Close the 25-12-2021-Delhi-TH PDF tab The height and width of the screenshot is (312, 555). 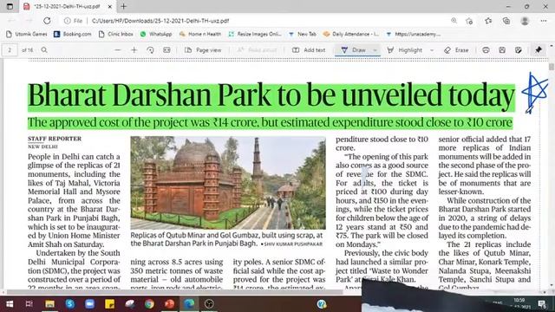(110, 6)
